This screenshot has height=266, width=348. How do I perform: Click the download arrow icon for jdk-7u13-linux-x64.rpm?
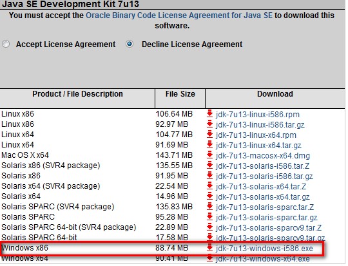209,134
